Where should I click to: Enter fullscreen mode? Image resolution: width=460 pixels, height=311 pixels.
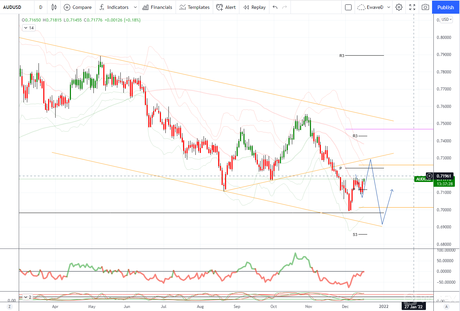tap(412, 7)
